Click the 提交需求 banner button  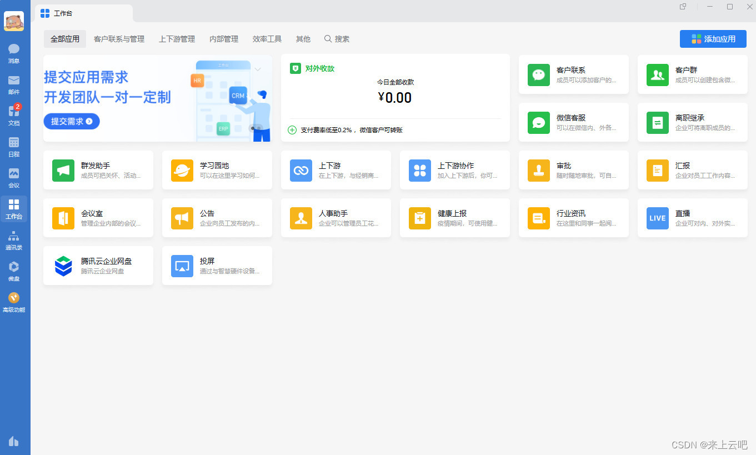[x=72, y=121]
